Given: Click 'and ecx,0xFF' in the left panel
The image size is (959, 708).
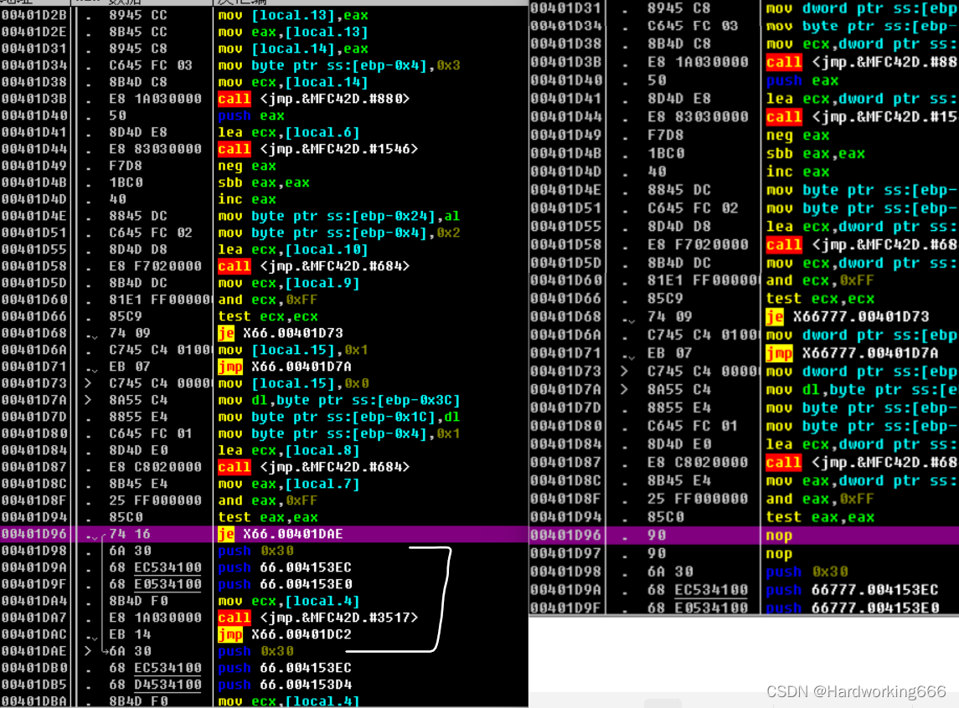Looking at the screenshot, I should tap(268, 300).
